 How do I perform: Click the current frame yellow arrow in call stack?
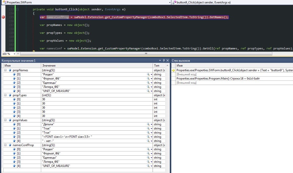(x=173, y=70)
